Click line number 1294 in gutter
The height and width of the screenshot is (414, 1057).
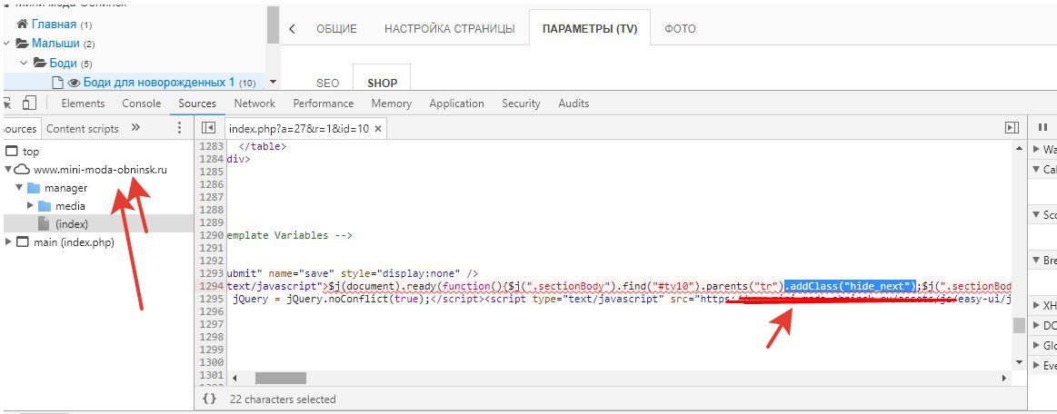coord(212,286)
